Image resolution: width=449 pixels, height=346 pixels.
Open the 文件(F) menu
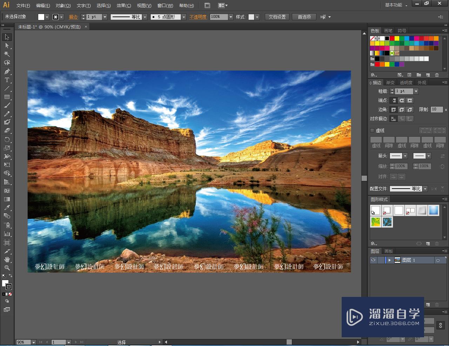23,6
